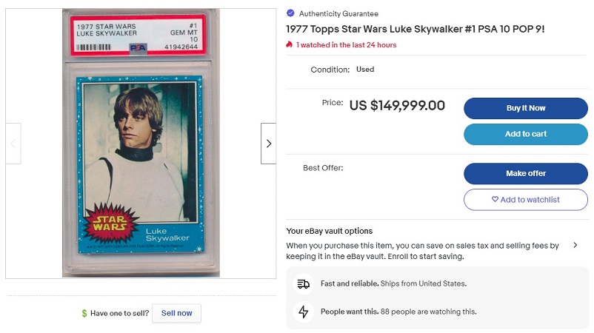Viewport: 594px width, 333px height.
Task: Click the listing title mentioning PSA 10
Action: click(x=415, y=29)
